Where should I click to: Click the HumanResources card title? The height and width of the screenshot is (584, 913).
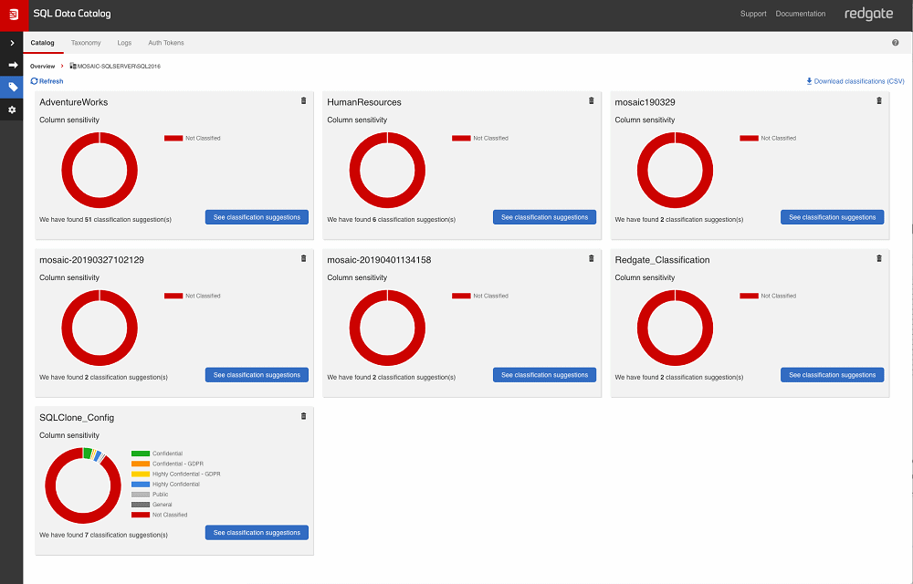(364, 102)
